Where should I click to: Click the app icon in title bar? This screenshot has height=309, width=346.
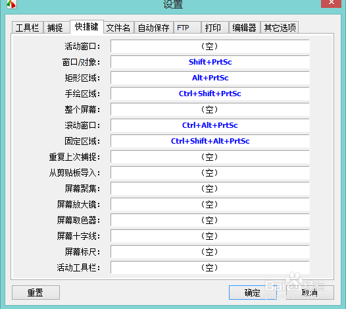[x=11, y=4]
